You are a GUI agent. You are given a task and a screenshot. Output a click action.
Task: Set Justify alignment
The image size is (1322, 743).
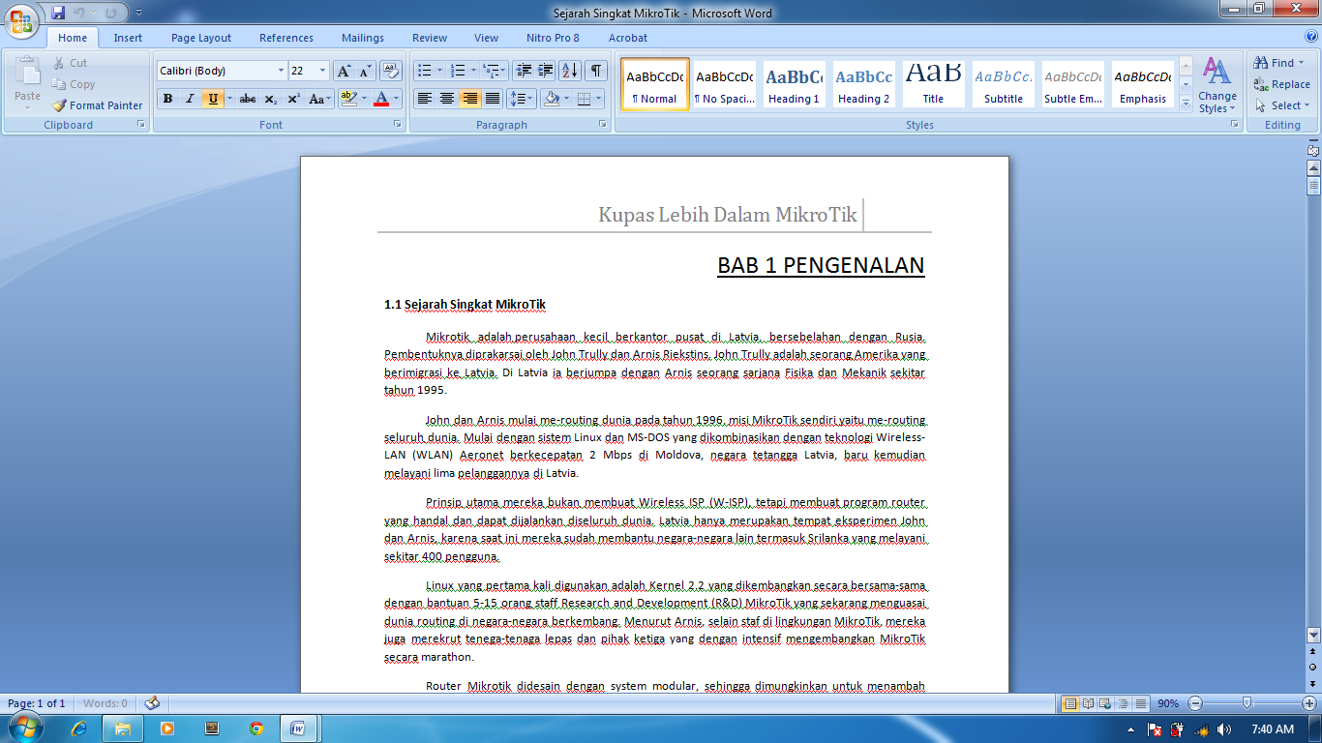(493, 99)
